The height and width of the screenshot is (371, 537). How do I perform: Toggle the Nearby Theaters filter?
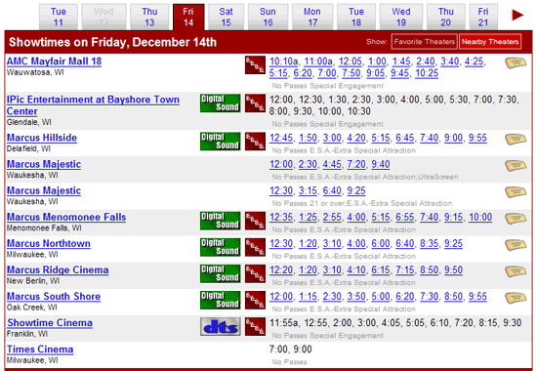coord(490,42)
